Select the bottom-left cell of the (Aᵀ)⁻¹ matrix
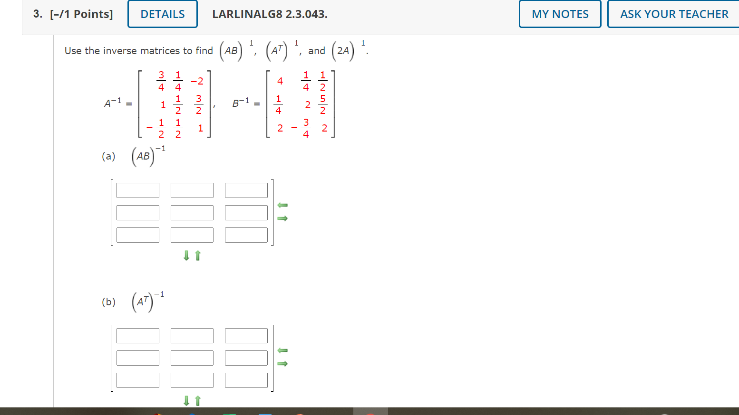The height and width of the screenshot is (415, 739). tap(137, 380)
